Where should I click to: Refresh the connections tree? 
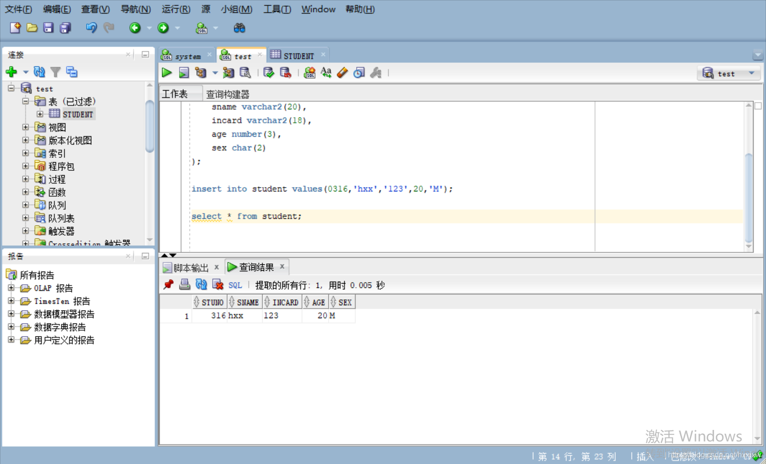coord(39,72)
